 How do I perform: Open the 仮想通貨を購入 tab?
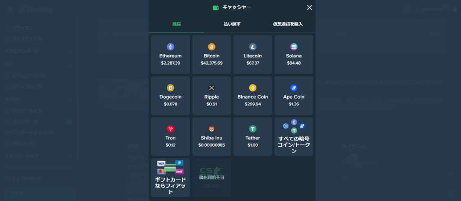point(288,24)
